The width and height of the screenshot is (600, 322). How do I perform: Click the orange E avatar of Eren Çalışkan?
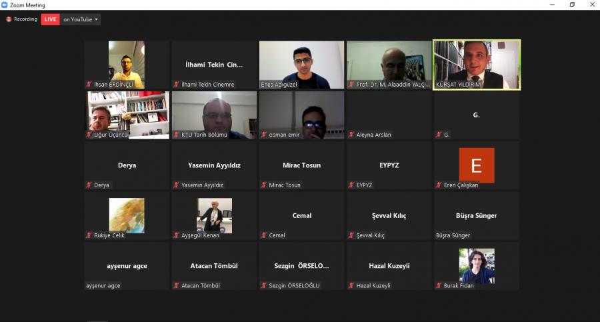pyautogui.click(x=477, y=165)
